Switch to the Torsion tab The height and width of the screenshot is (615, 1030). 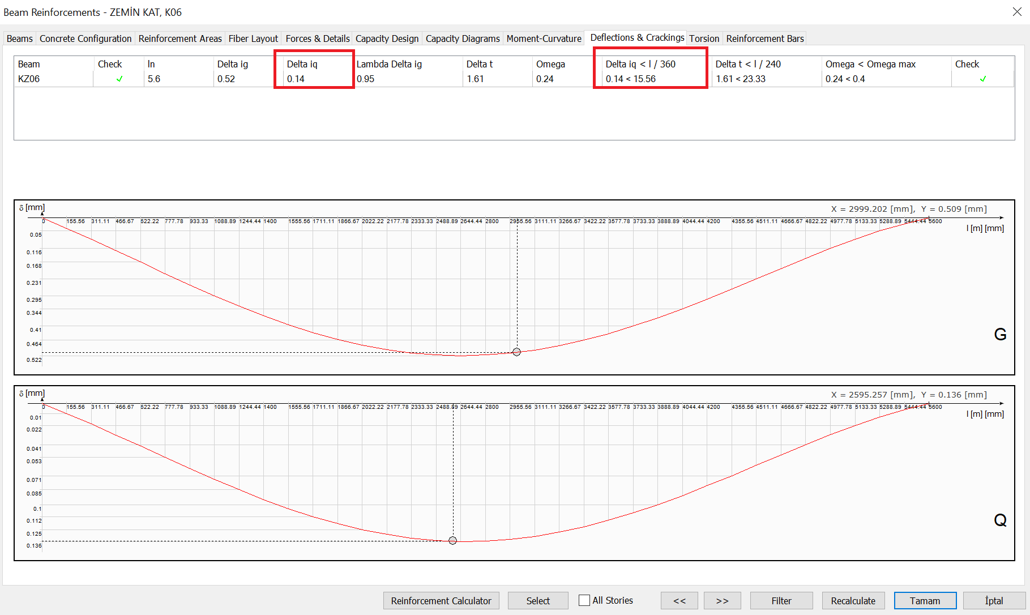pos(704,38)
